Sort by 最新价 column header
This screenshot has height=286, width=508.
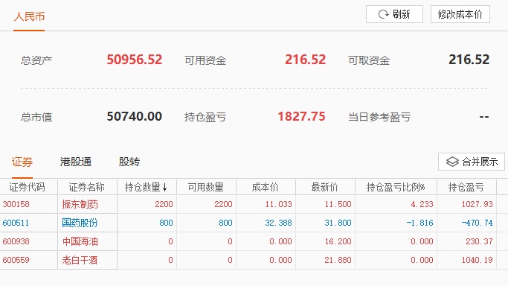tap(324, 187)
